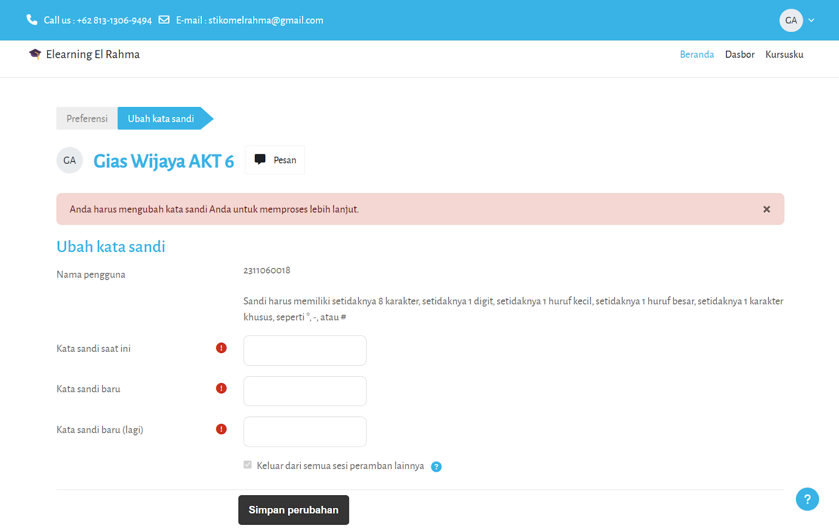Click the graduation cap site logo
The image size is (839, 532).
(35, 54)
